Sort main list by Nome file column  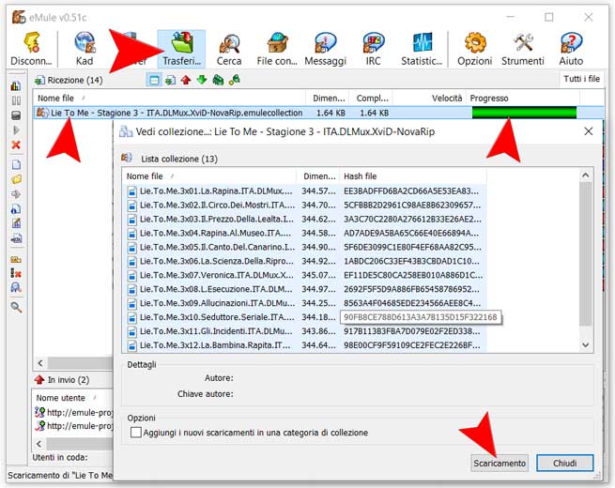point(169,98)
